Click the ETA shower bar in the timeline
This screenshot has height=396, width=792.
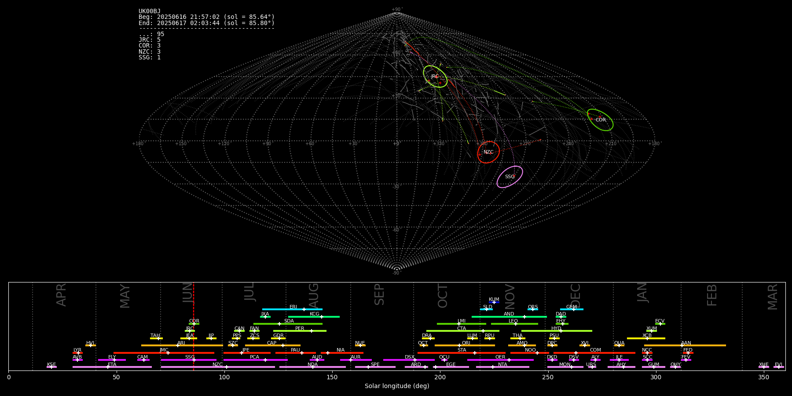click(x=112, y=367)
